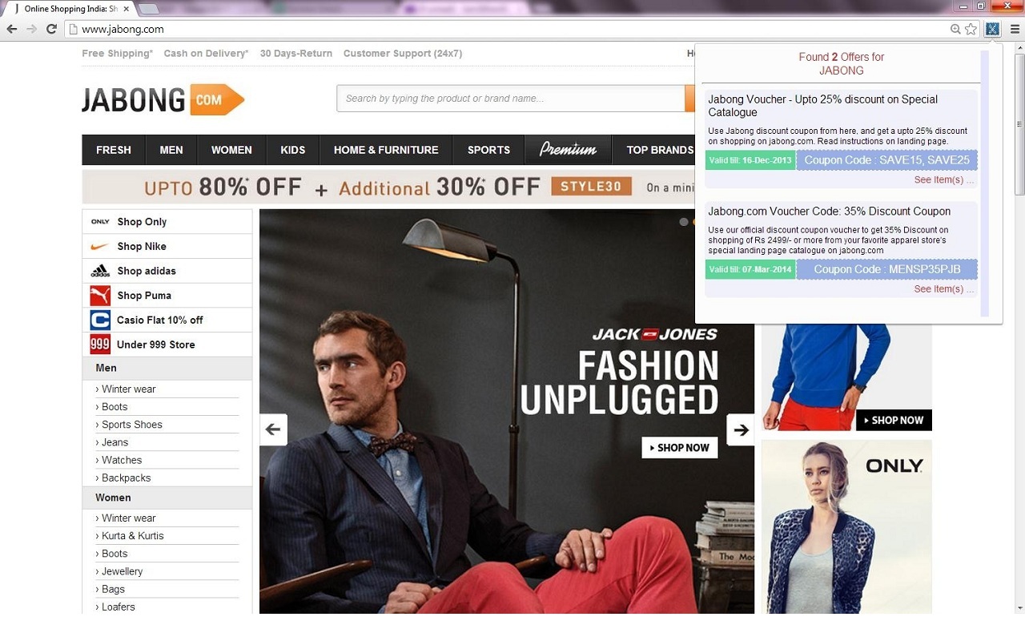Image resolution: width=1025 pixels, height=641 pixels.
Task: Click Shop Nike link
Action: point(142,246)
